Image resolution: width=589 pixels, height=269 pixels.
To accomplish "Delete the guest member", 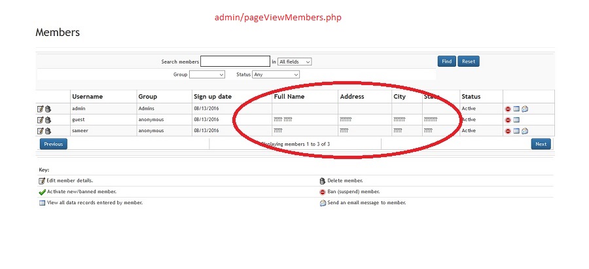I will (x=48, y=120).
